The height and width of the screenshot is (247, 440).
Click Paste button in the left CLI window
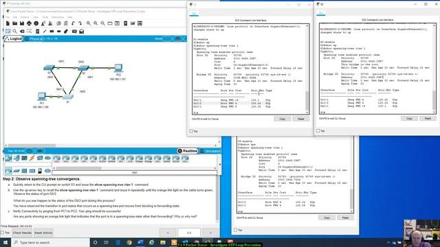[x=301, y=119]
